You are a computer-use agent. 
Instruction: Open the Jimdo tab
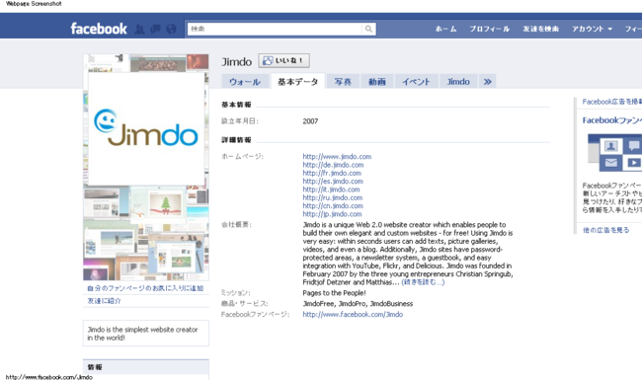458,81
